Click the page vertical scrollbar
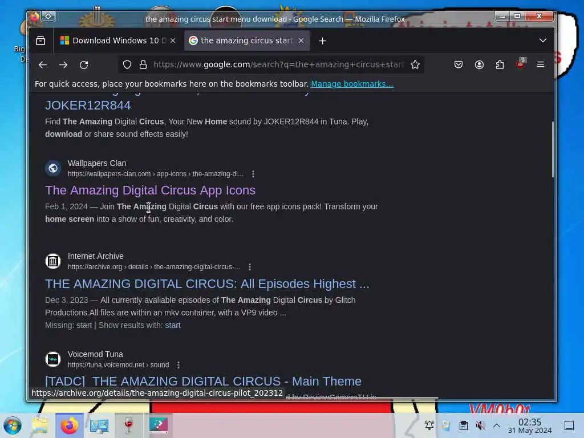 pyautogui.click(x=552, y=149)
